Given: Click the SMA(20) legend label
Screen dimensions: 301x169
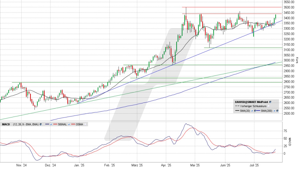Looking at the screenshot, I should (x=245, y=111).
